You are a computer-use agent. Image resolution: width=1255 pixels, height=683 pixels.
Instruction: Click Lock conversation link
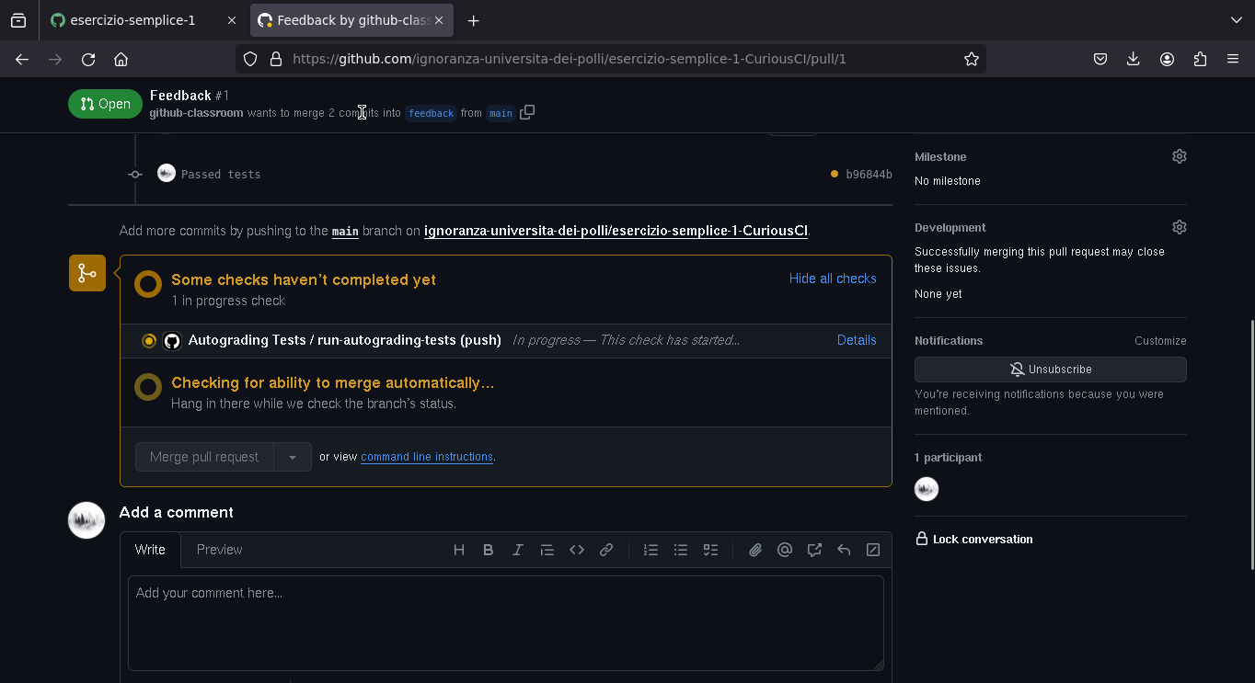click(x=974, y=540)
